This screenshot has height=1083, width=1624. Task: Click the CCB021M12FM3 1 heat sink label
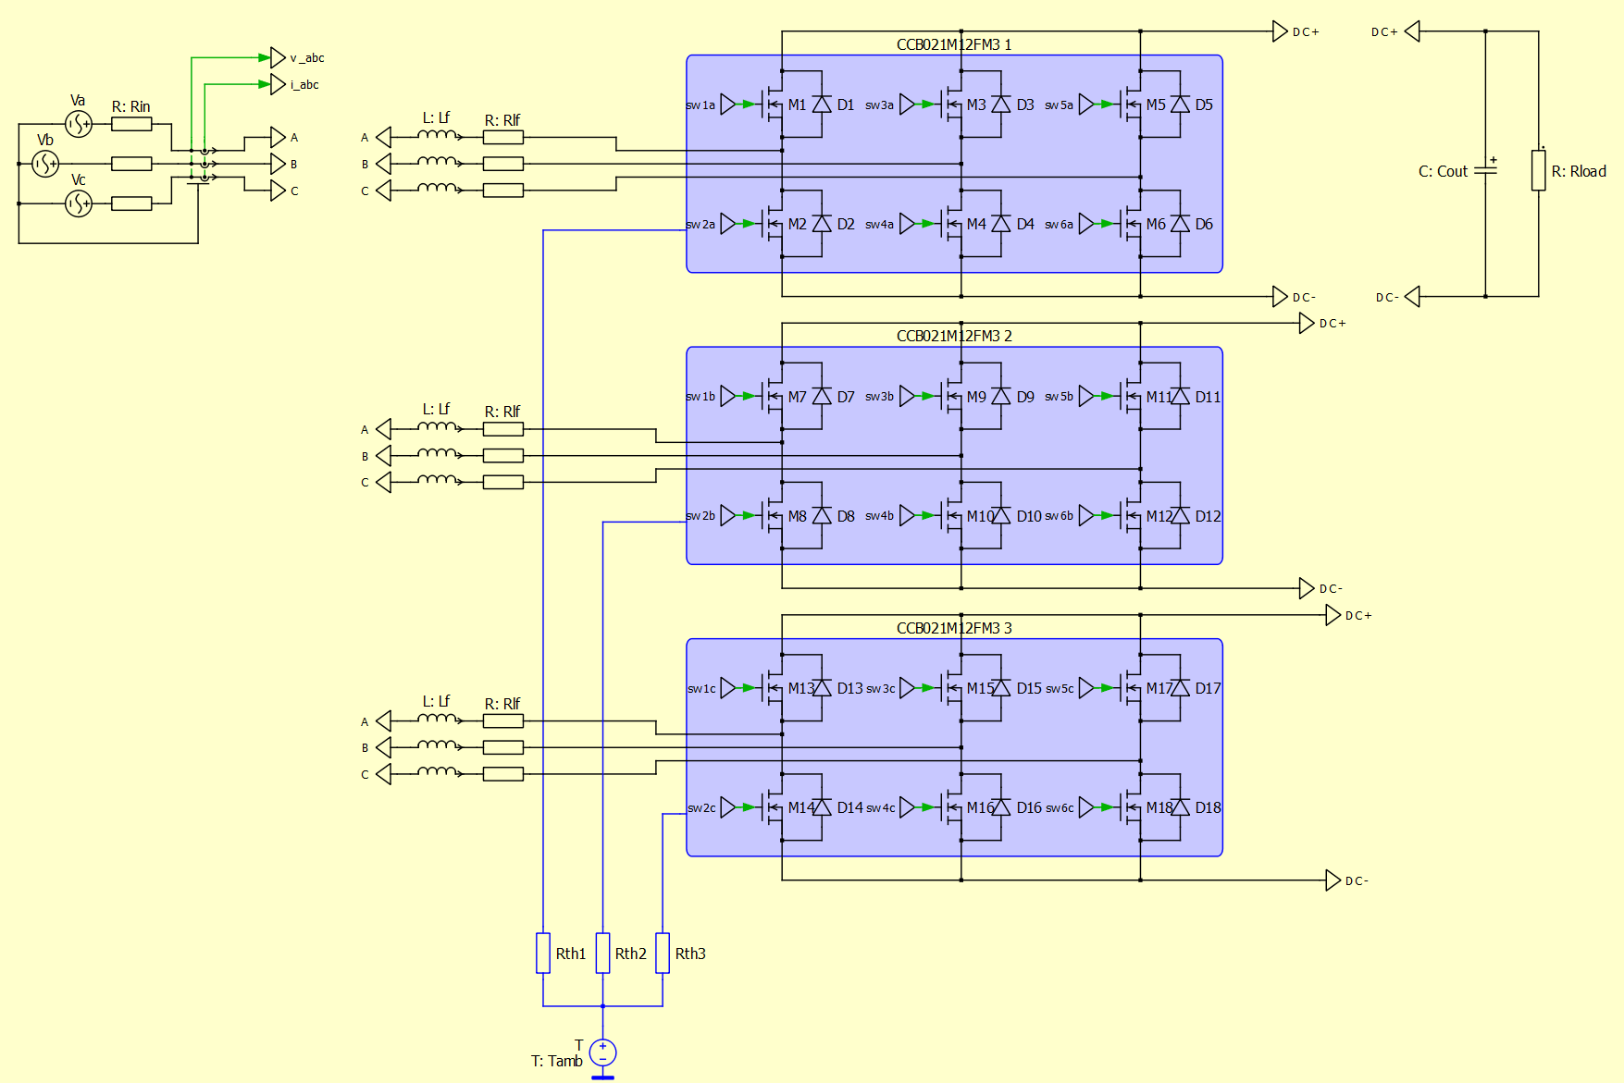[x=953, y=44]
